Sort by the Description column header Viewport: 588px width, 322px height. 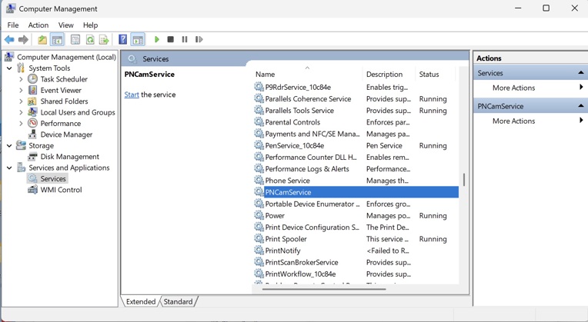point(389,74)
